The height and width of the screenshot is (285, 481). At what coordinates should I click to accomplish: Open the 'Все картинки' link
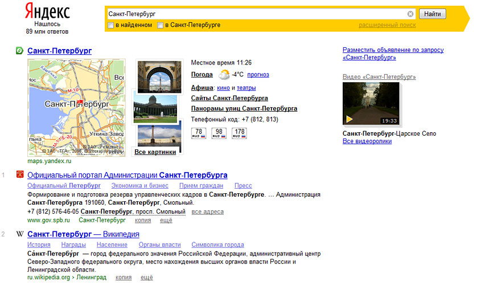coord(155,152)
